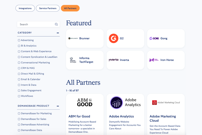Image resolution: width=202 pixels, height=135 pixels.
Task: Open the Adobe Marketing Cloud title
Action: point(163,118)
